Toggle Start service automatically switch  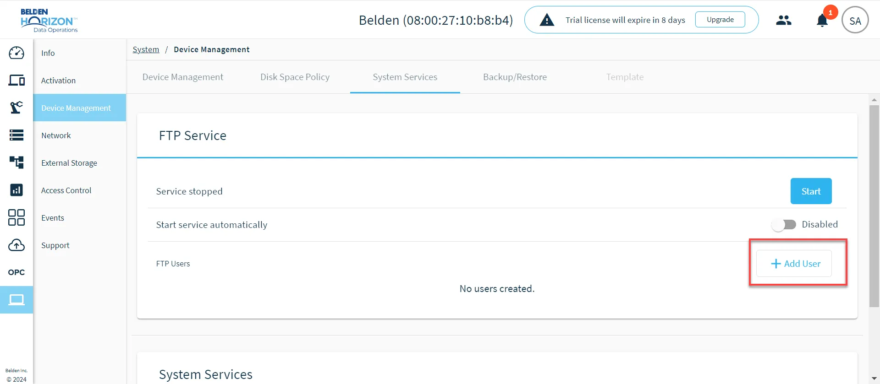784,225
